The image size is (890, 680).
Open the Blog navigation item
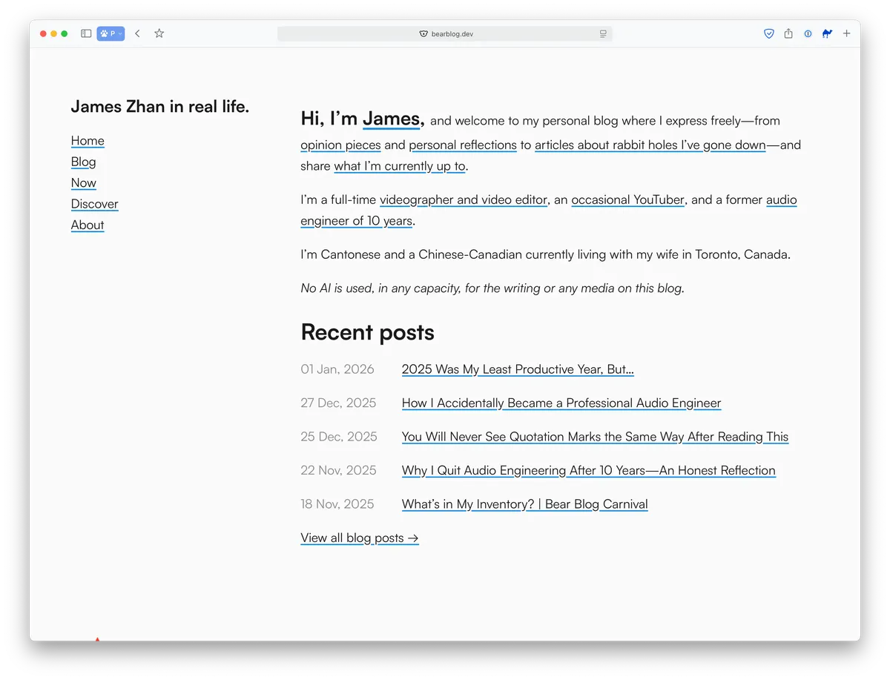pos(83,162)
